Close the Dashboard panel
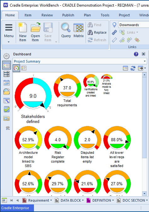Screen dimensions: 149x212 tap(143, 54)
